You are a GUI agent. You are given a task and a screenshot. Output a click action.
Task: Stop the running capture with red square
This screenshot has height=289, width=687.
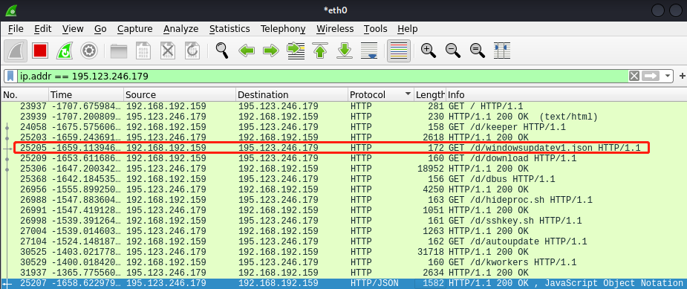coord(40,51)
